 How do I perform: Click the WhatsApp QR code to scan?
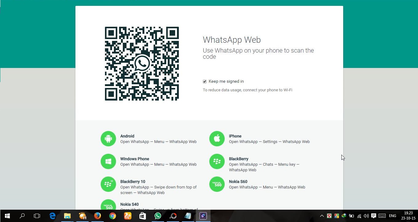click(142, 64)
